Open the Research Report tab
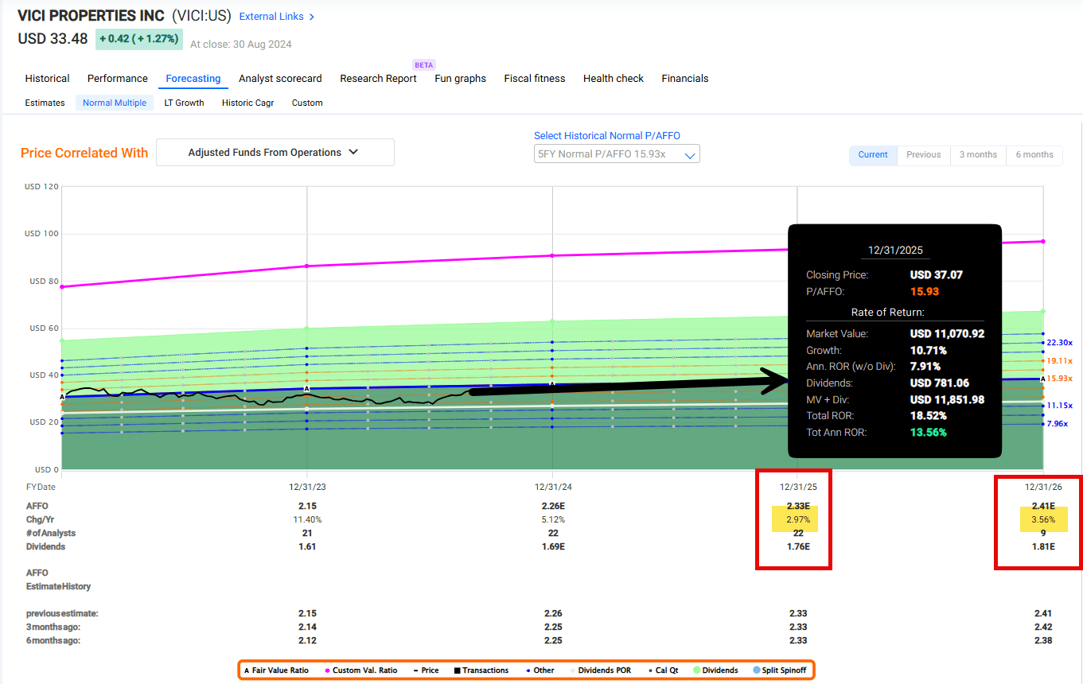 coord(378,78)
